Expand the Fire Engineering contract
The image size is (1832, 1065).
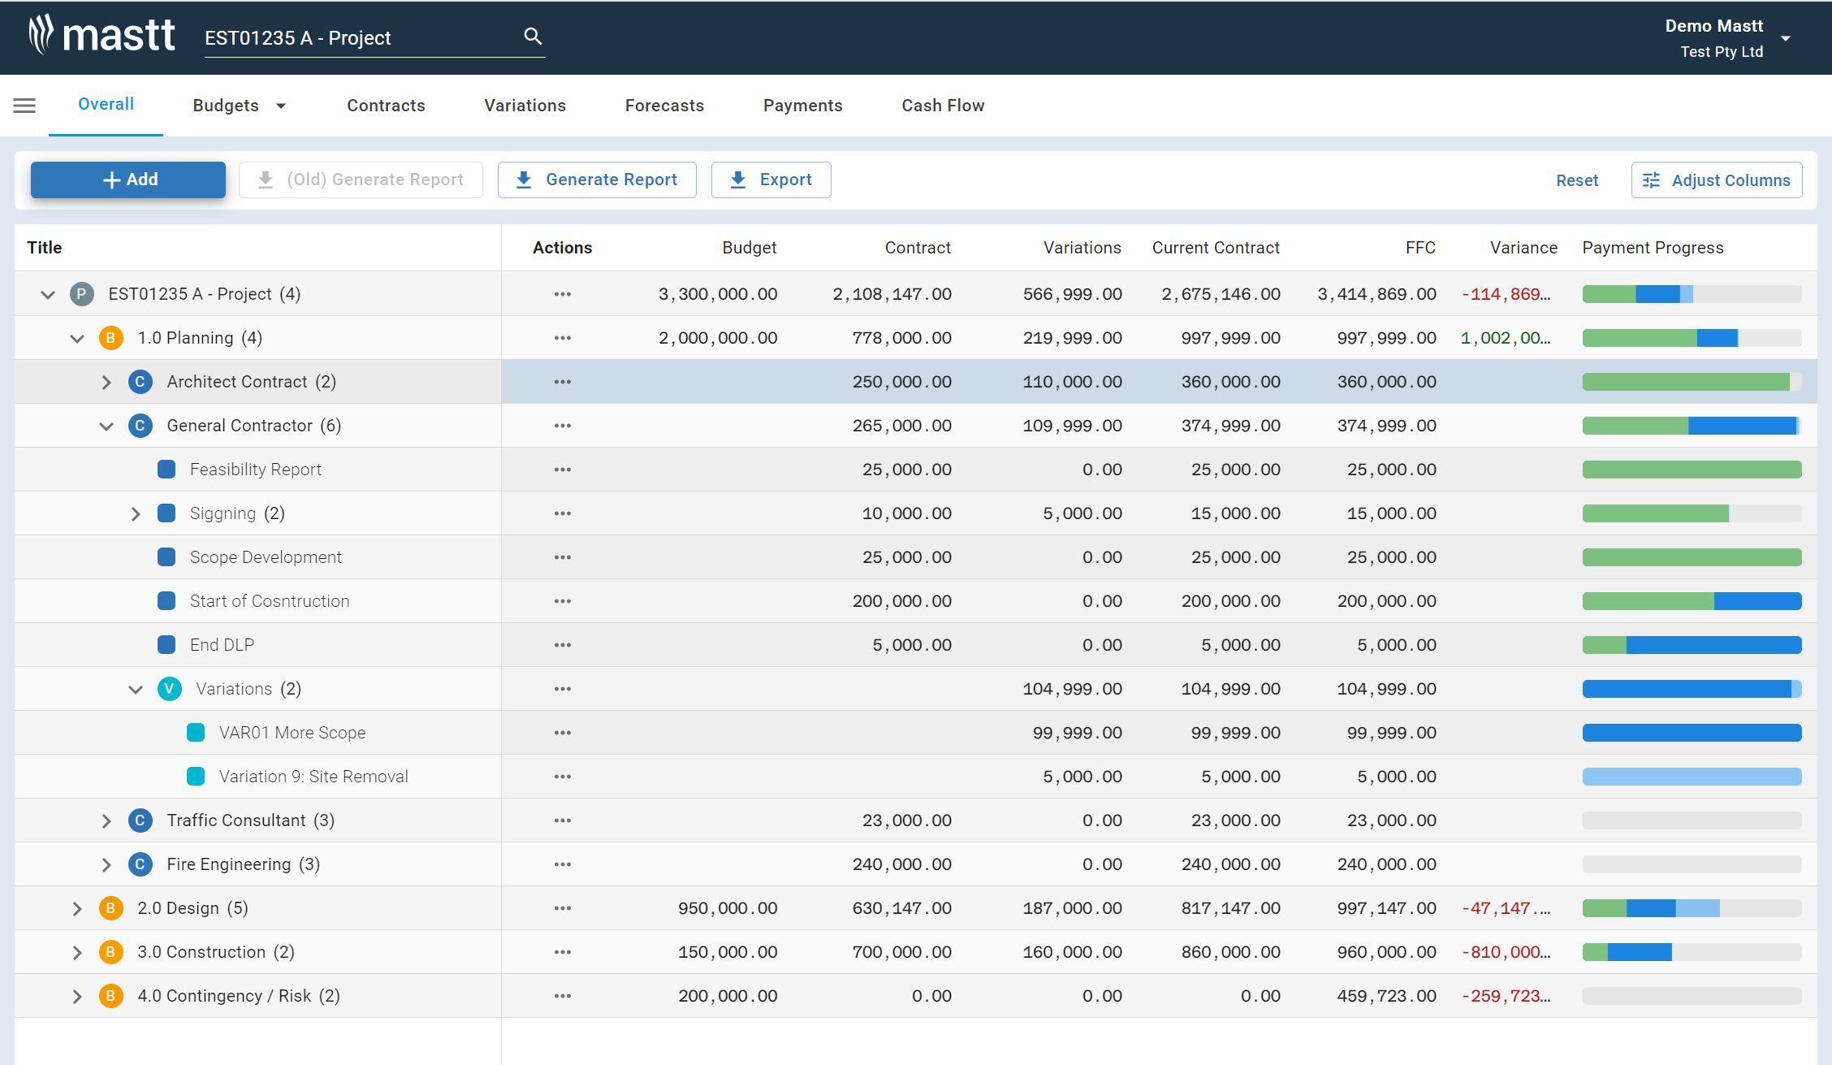click(106, 864)
